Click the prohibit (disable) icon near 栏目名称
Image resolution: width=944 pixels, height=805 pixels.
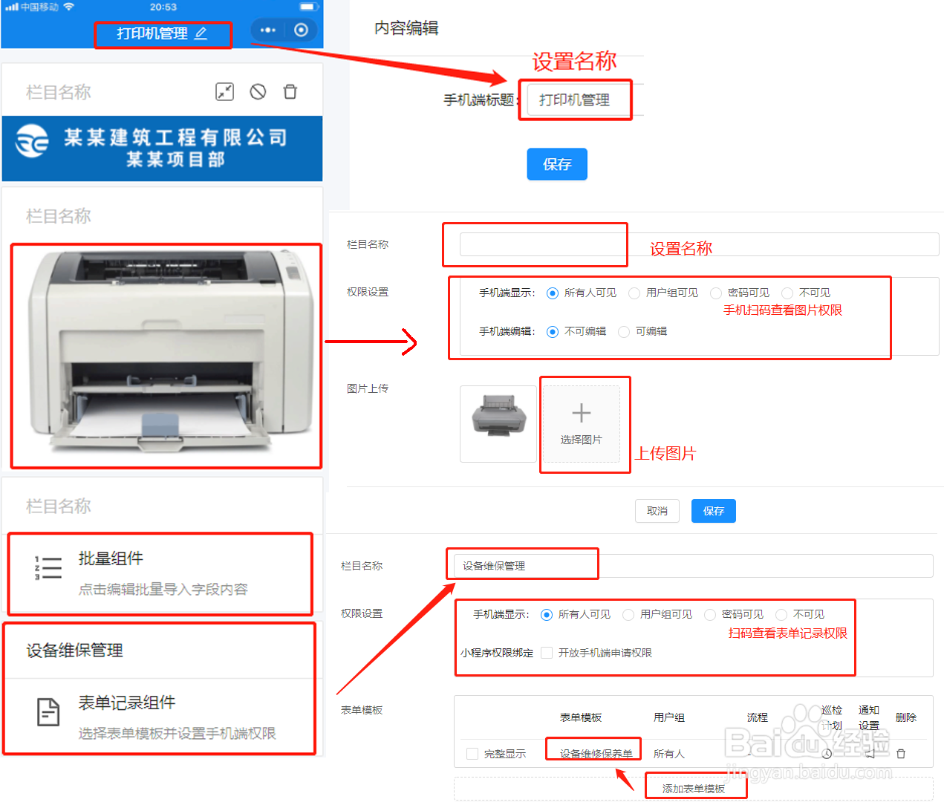[x=257, y=91]
